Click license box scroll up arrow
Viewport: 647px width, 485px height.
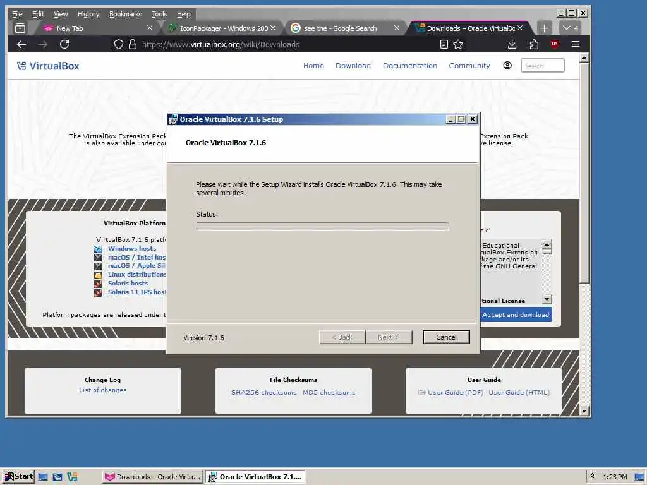click(547, 244)
